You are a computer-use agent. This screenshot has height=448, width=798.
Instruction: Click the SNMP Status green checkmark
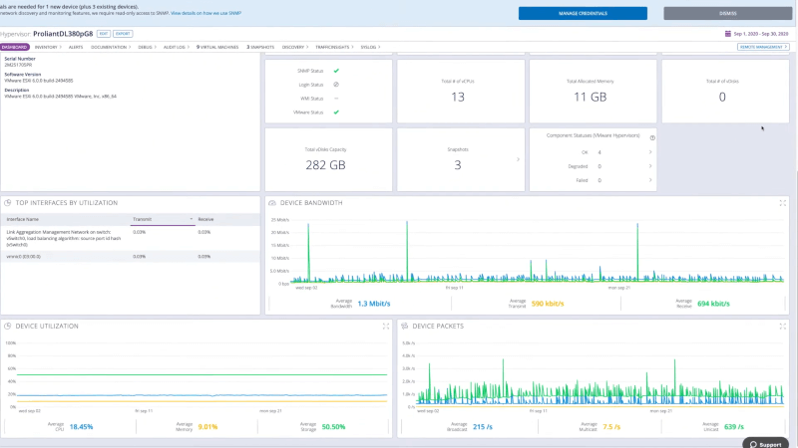tap(336, 71)
